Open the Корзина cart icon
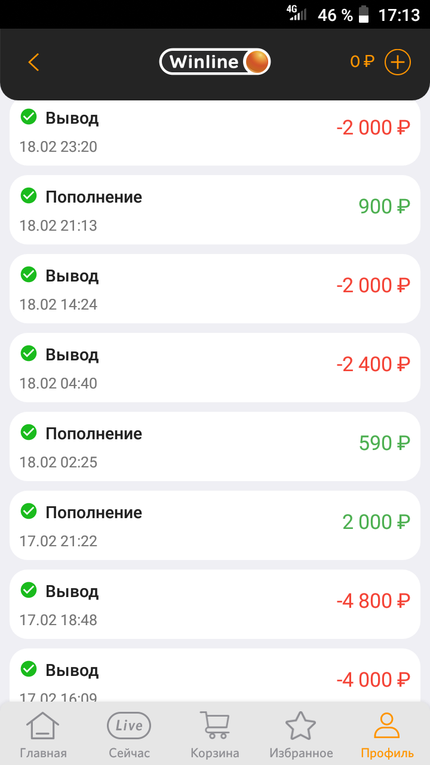 [x=215, y=735]
